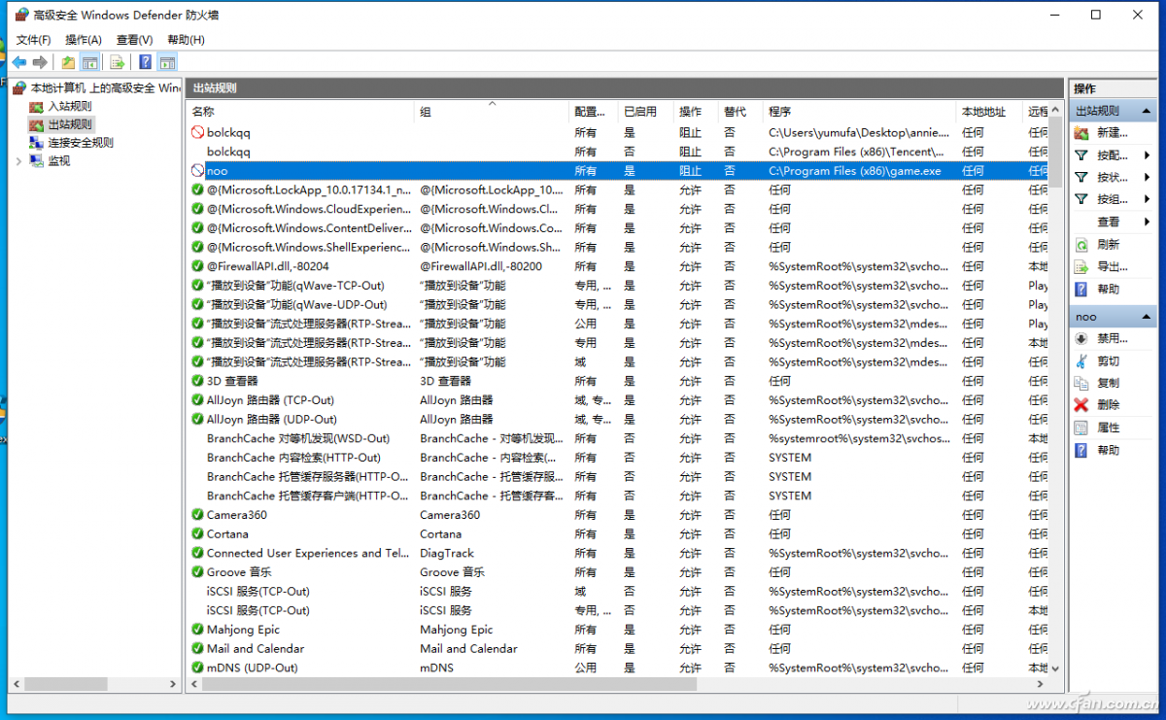Click the 剪切 scissors icon
This screenshot has width=1166, height=720.
pos(1080,360)
